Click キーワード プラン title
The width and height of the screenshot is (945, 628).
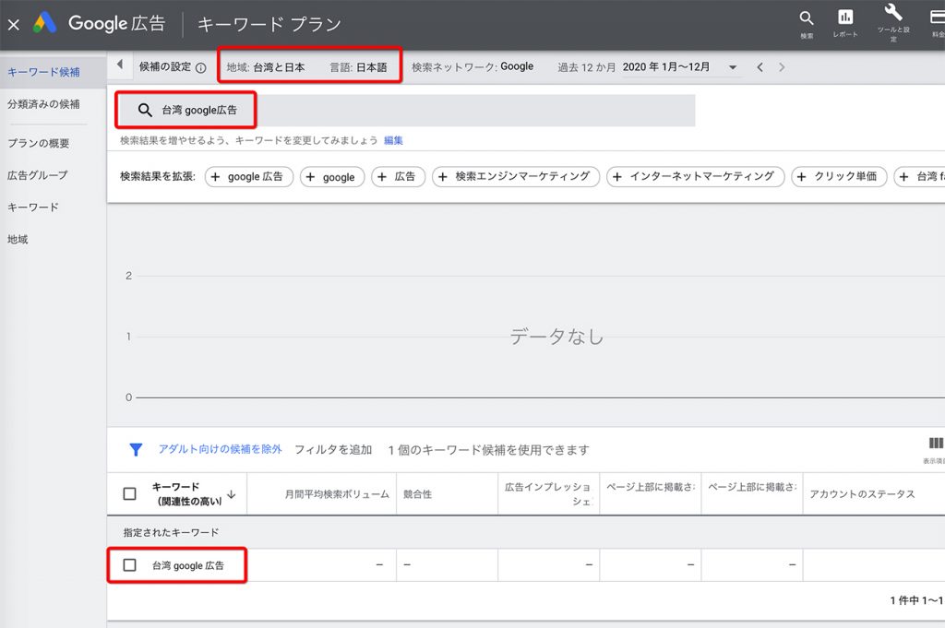[269, 24]
